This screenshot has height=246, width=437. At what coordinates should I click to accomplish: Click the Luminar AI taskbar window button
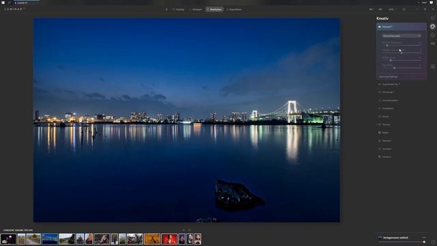[x=26, y=3]
